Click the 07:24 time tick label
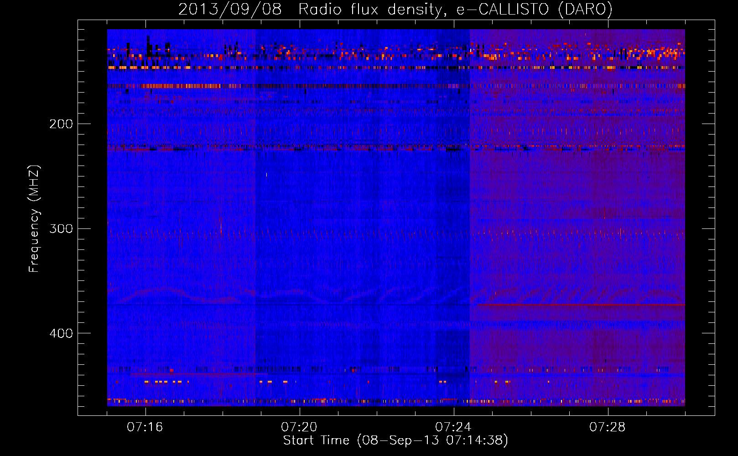 point(453,427)
